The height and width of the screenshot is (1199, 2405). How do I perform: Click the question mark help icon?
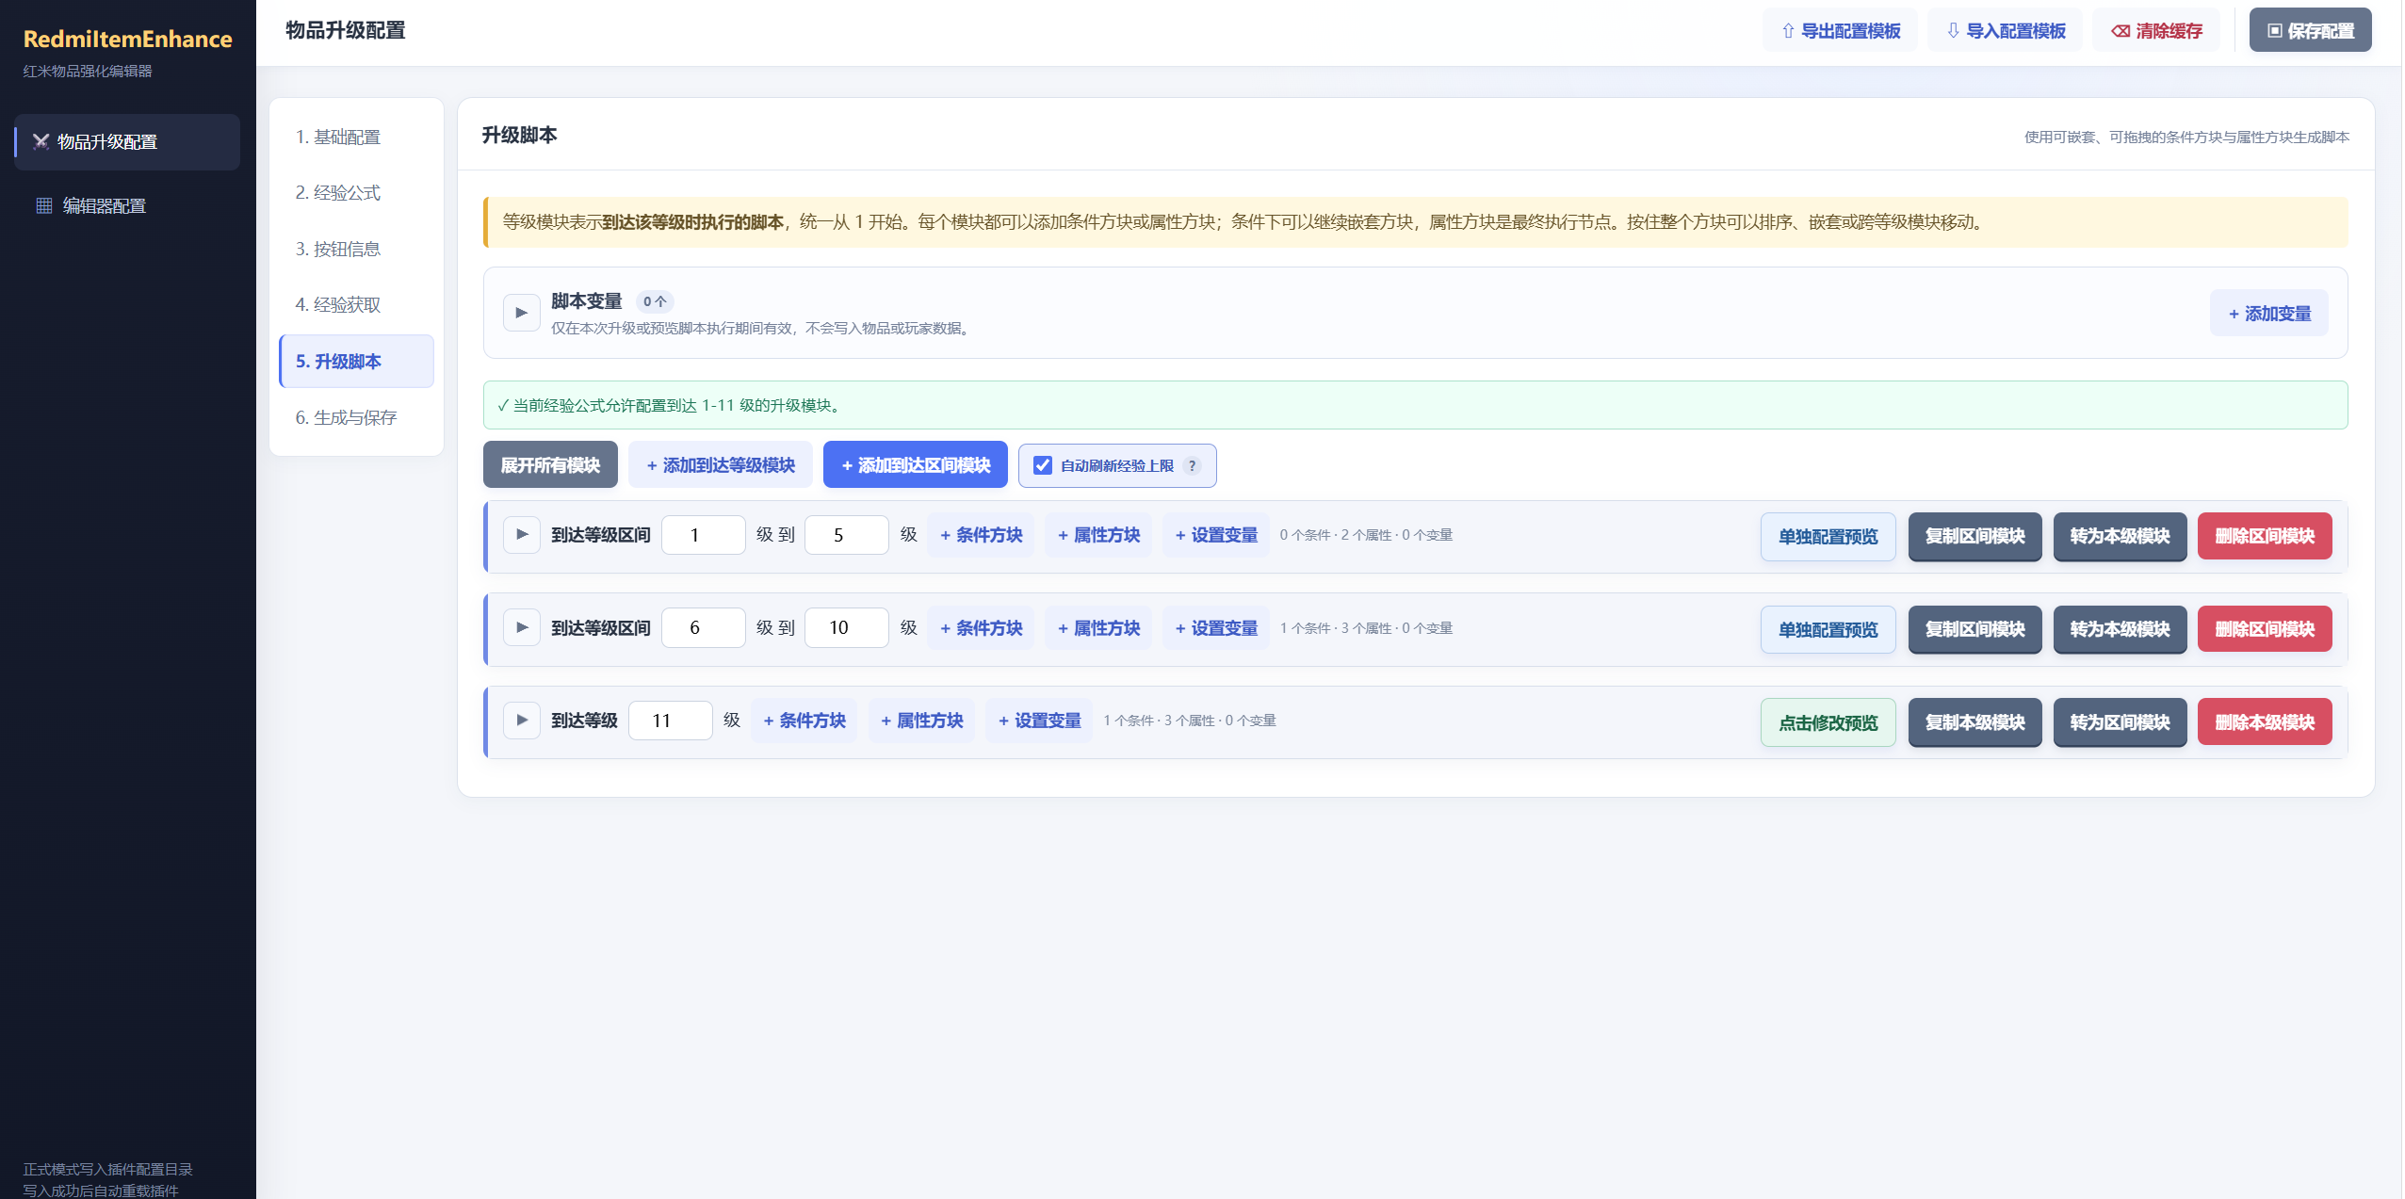click(1192, 466)
